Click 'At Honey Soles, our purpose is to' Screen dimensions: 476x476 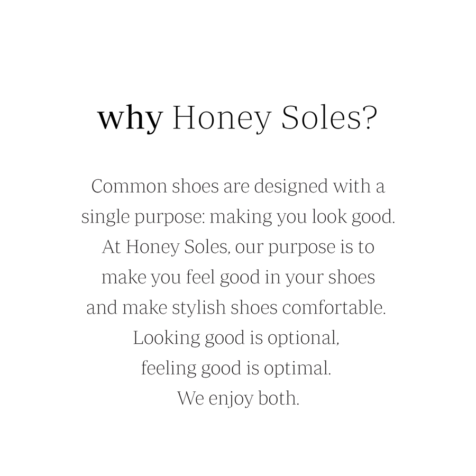coord(239,247)
